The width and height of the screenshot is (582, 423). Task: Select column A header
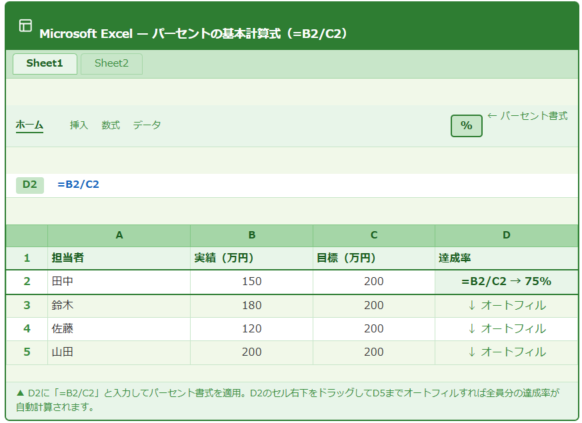coord(119,235)
